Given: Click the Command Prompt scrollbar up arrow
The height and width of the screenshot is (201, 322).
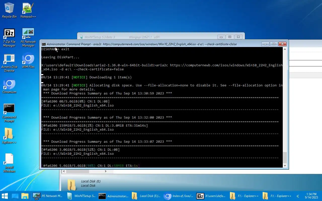Looking at the screenshot, I should (285, 49).
